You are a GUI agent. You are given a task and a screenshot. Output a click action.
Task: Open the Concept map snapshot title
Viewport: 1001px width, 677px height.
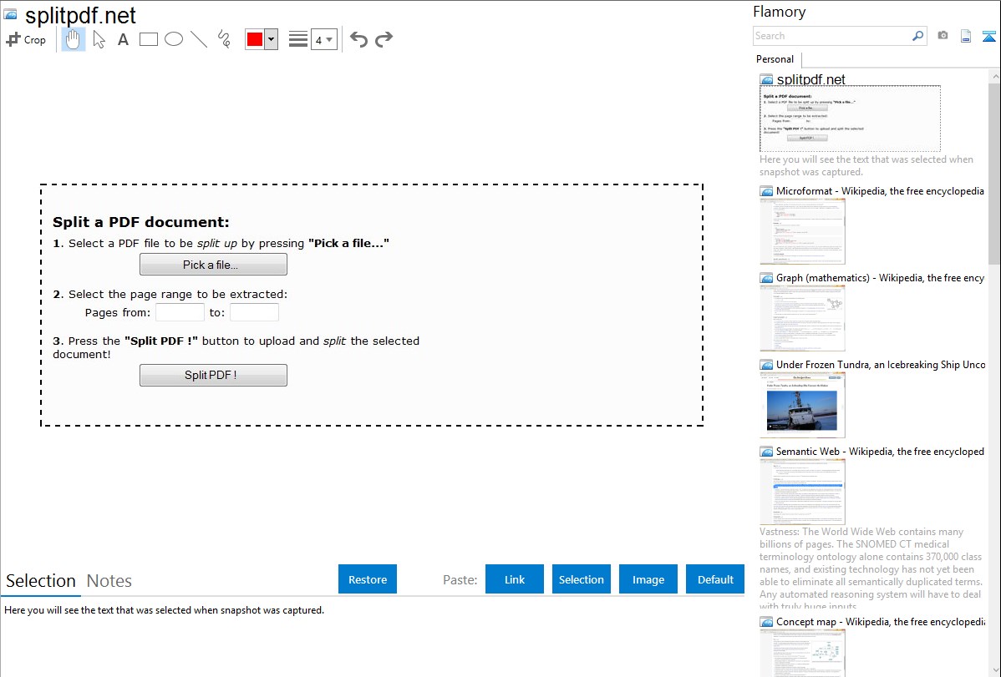coord(880,621)
